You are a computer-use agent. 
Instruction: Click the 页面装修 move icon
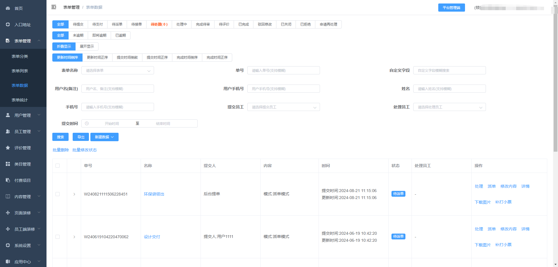point(8,213)
